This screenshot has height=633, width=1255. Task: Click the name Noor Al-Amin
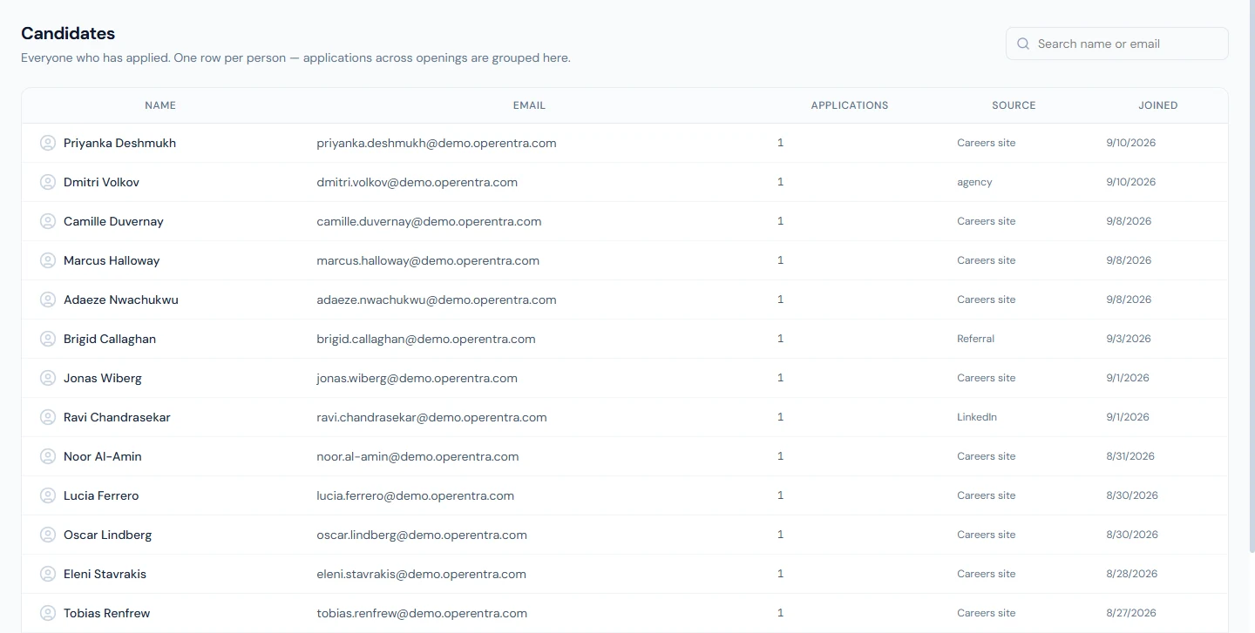coord(103,456)
